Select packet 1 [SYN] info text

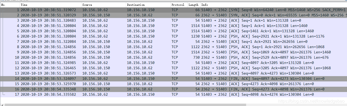[274, 10]
